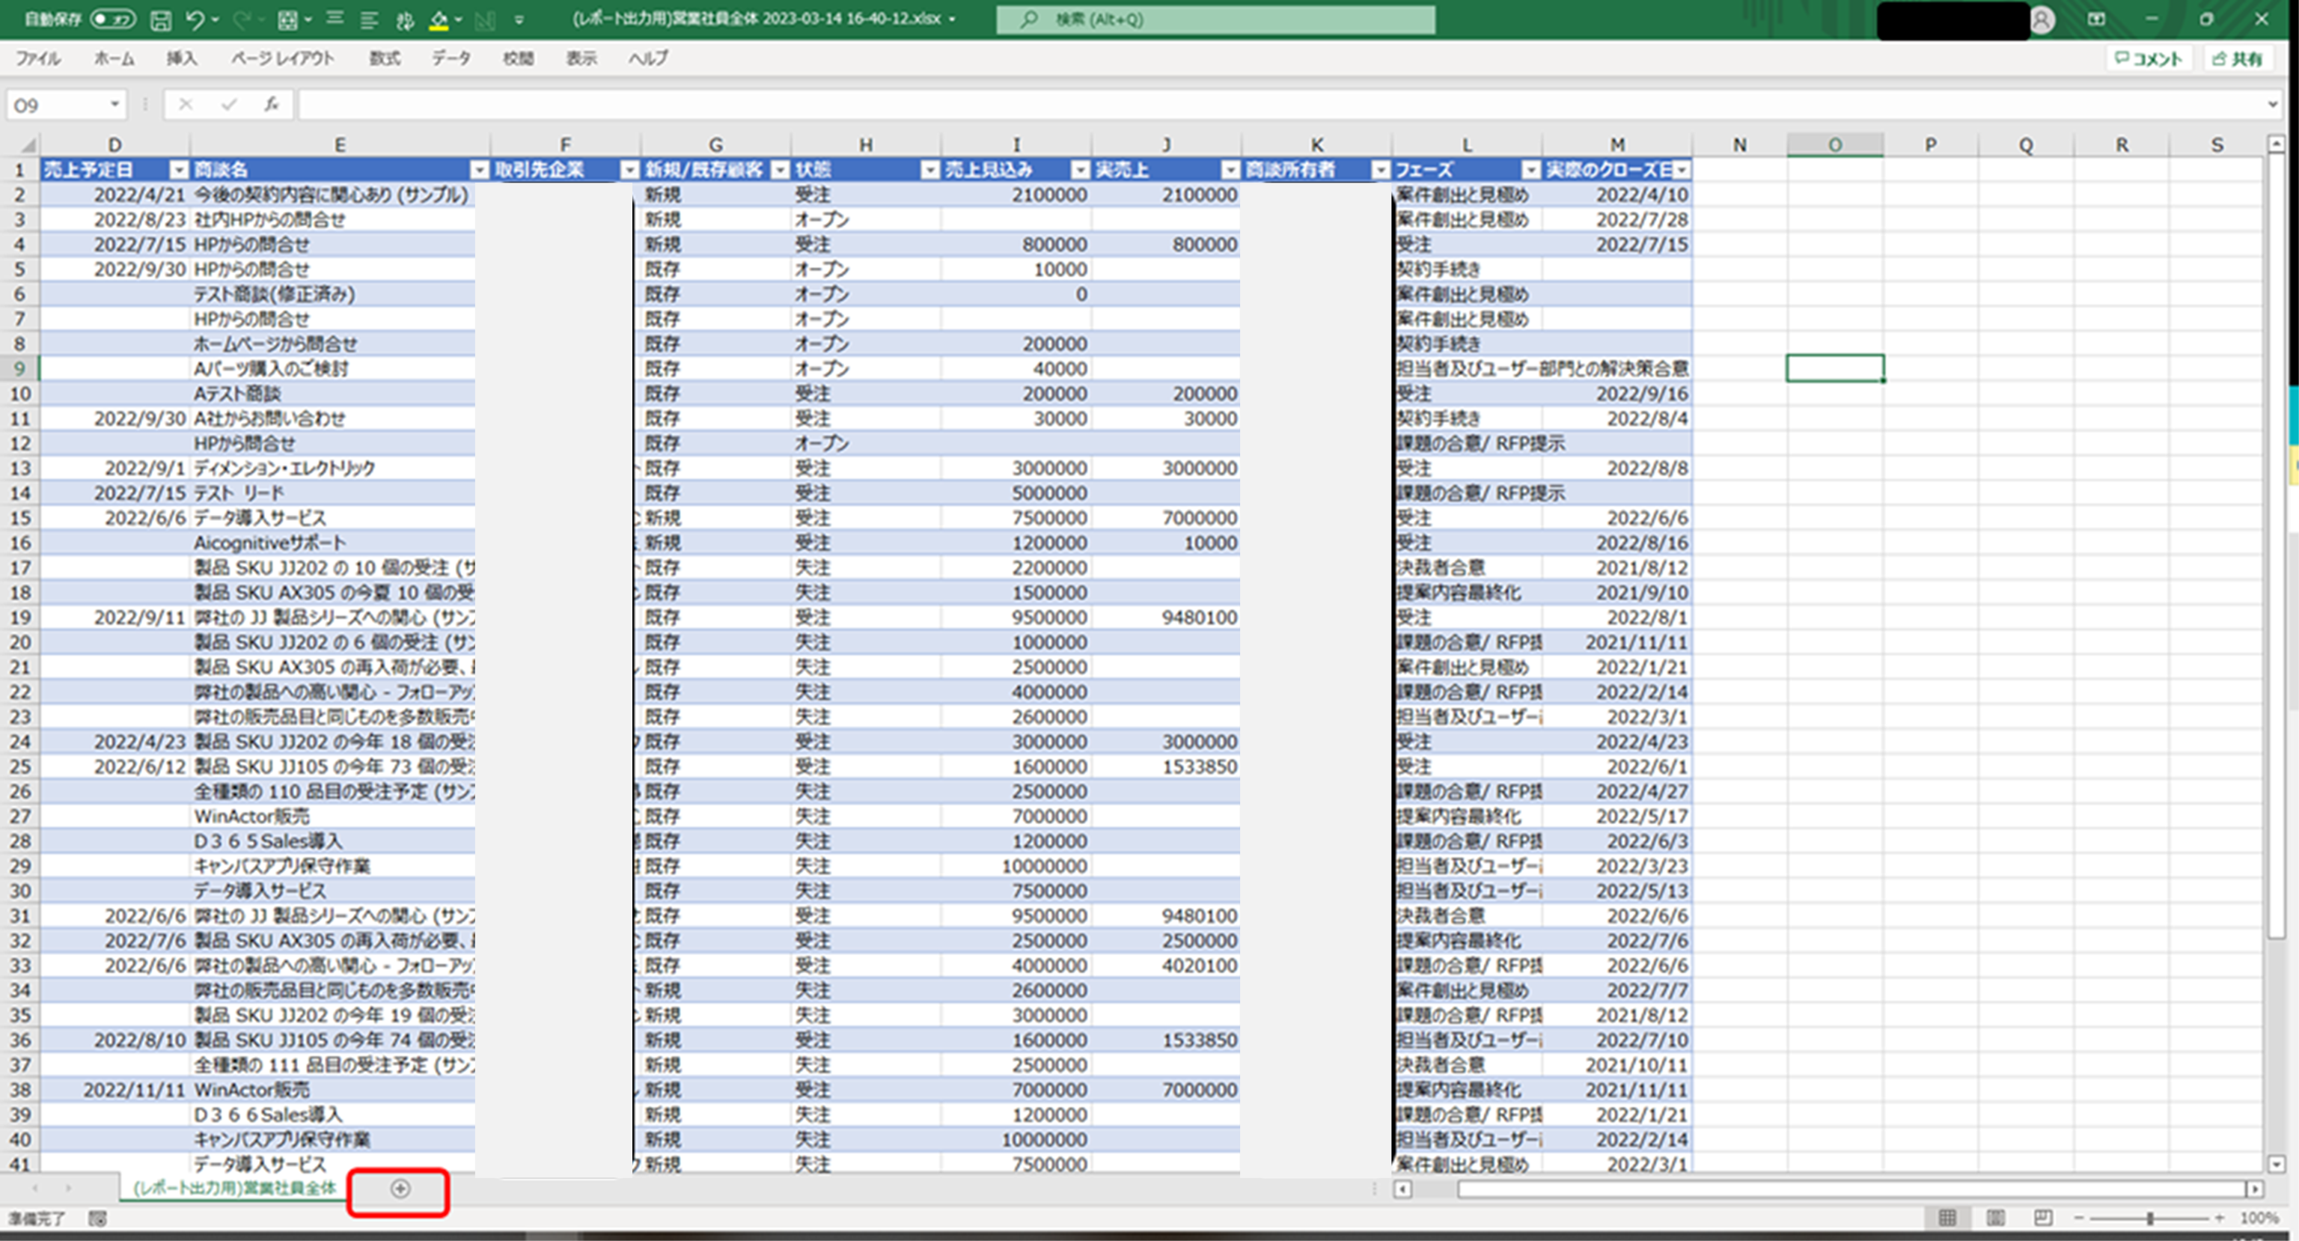Screen dimensions: 2299x1241
Task: Click into the formula bar input
Action: [x=1280, y=105]
